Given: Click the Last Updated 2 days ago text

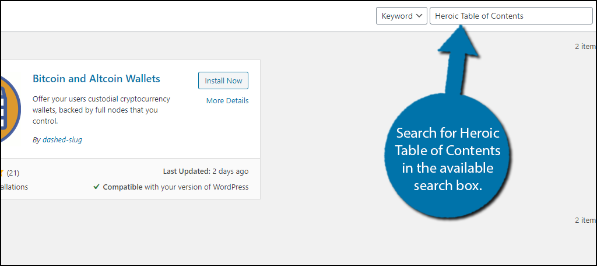Looking at the screenshot, I should tap(206, 171).
